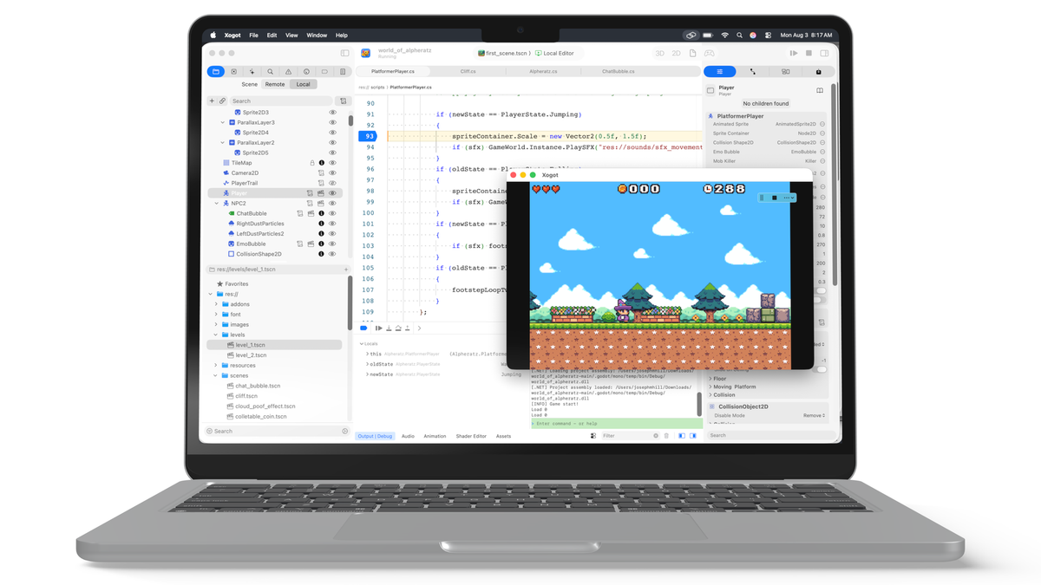Click the debugger step into icon
1041x585 pixels.
pos(389,328)
